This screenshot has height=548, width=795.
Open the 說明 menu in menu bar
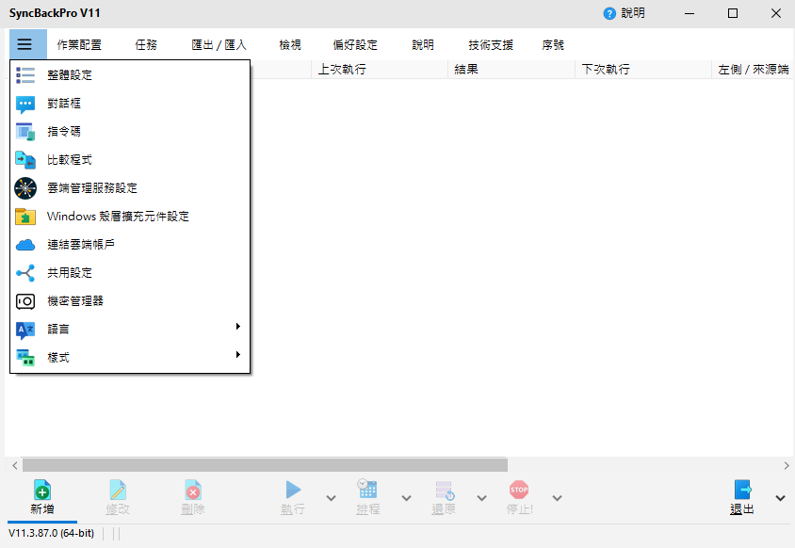coord(423,44)
